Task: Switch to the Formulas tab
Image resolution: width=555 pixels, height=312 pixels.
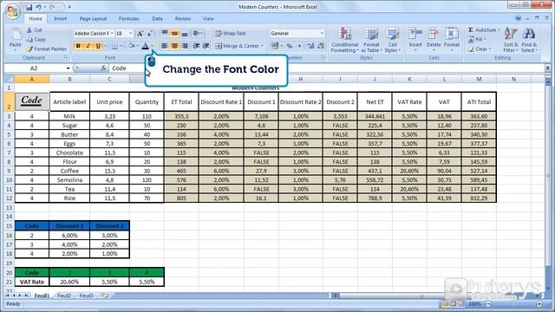Action: click(x=129, y=19)
